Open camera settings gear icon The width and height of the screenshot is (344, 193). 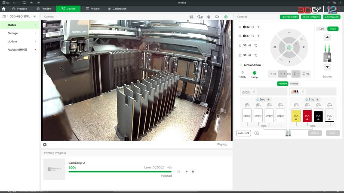click(x=226, y=17)
